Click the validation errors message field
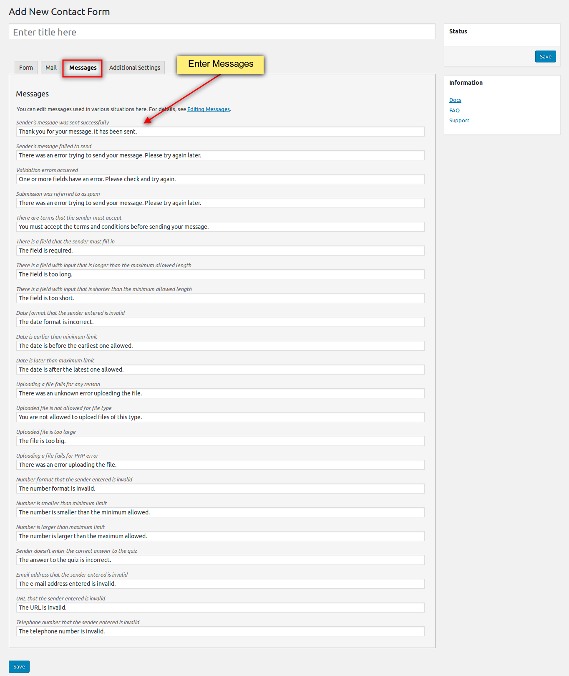This screenshot has width=569, height=676. coord(220,179)
